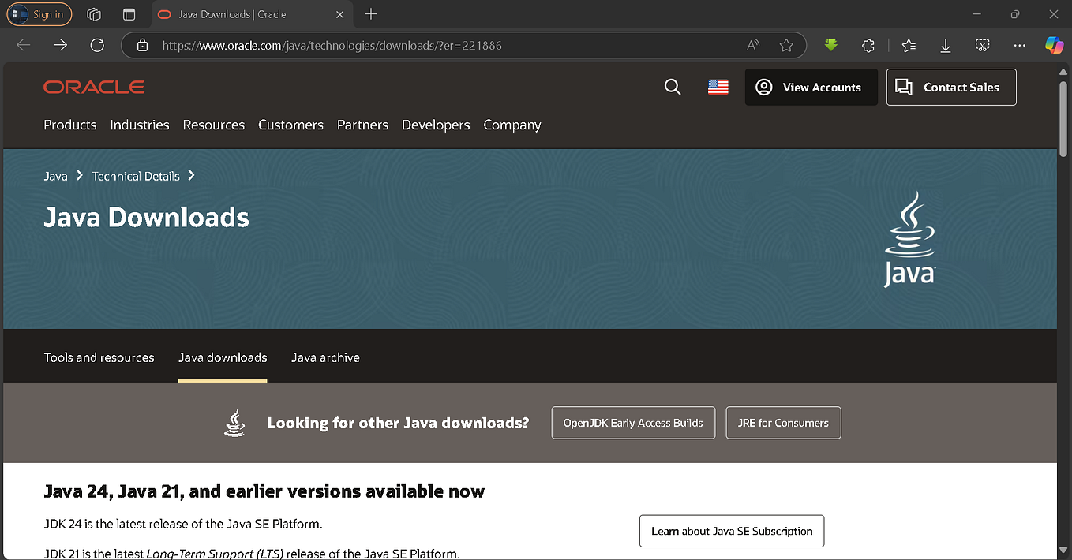
Task: Click the site information lock icon
Action: 142,45
